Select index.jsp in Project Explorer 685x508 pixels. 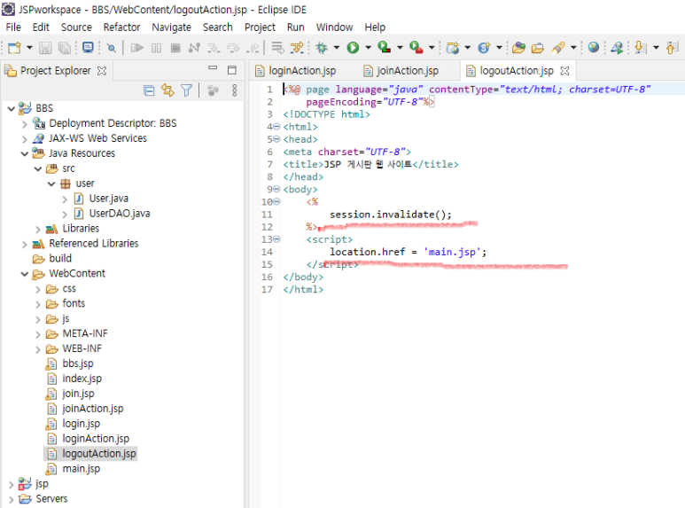[82, 379]
